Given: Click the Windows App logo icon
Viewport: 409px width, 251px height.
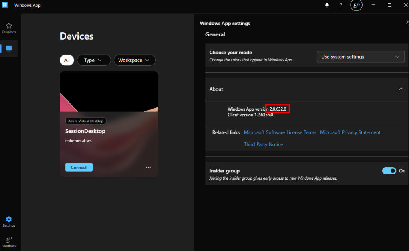Looking at the screenshot, I should [x=5, y=5].
